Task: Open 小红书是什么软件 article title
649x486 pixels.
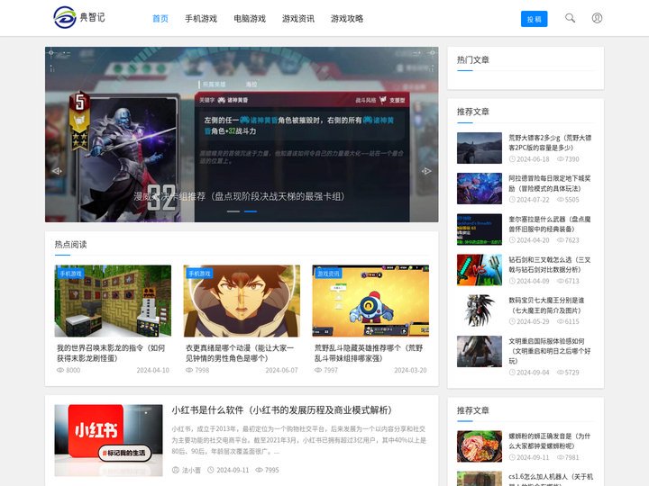Action: (x=281, y=410)
